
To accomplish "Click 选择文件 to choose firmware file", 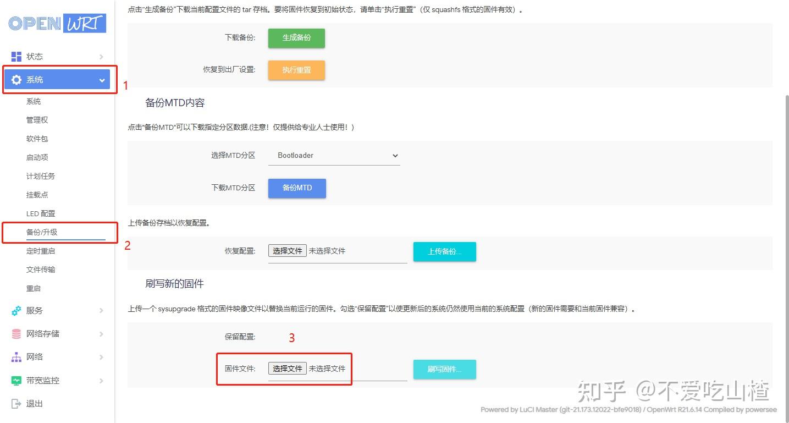I will 286,368.
